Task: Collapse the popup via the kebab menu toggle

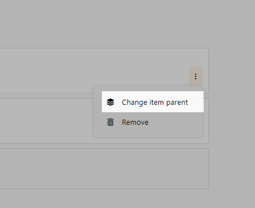Action: 196,76
